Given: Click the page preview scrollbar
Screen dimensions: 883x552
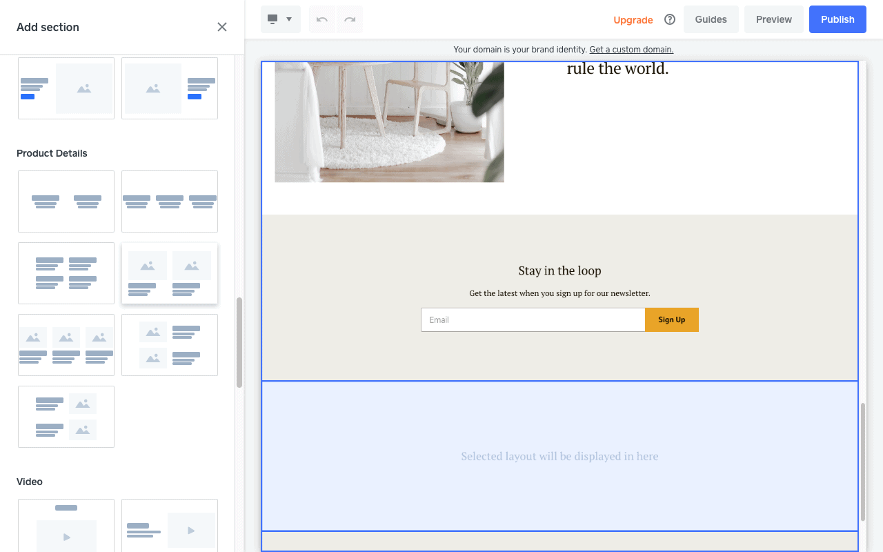Looking at the screenshot, I should 863,462.
